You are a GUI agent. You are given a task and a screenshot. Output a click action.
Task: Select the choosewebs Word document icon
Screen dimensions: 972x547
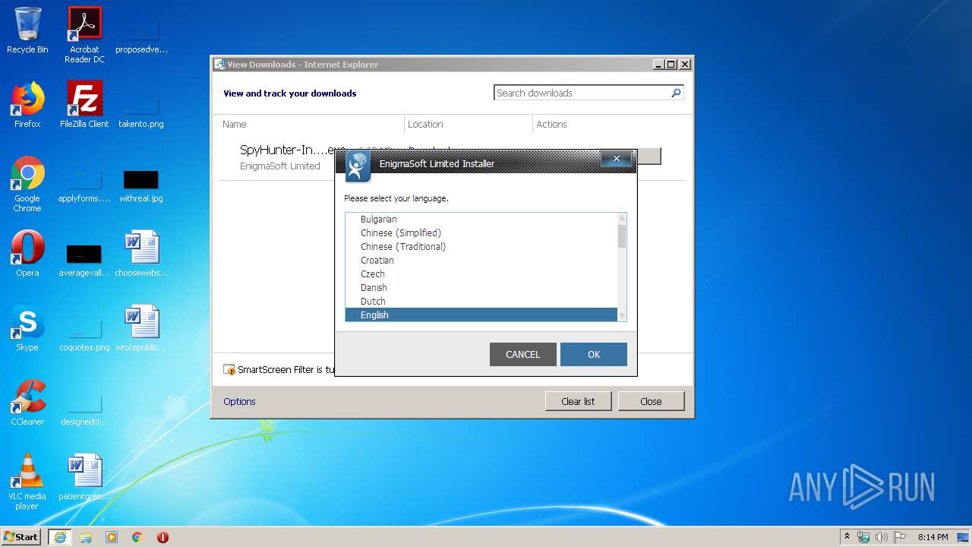(141, 254)
